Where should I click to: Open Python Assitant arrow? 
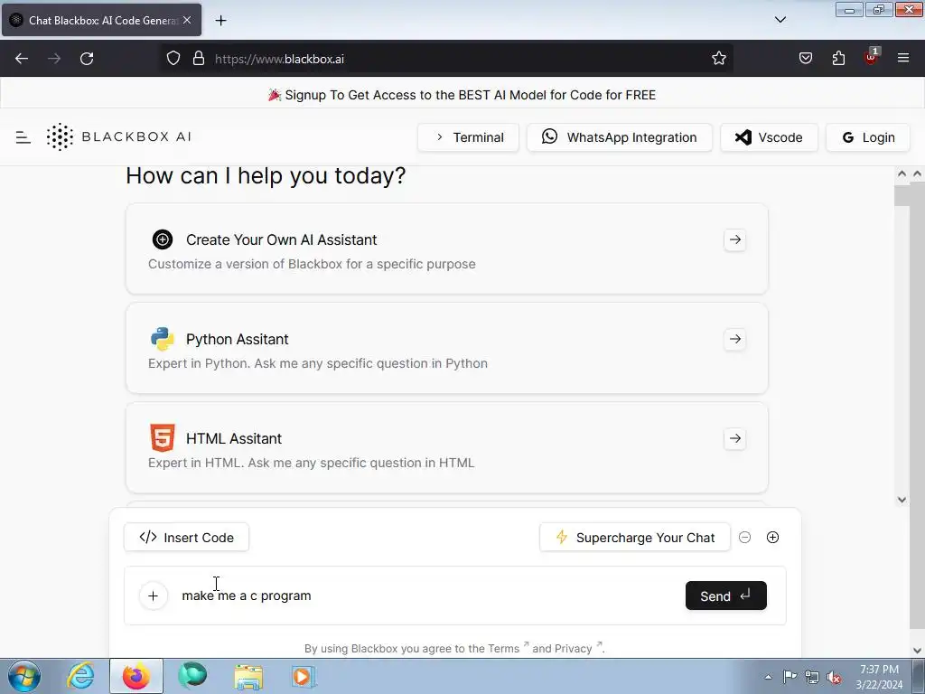pyautogui.click(x=735, y=340)
